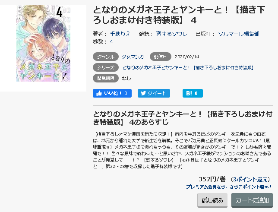Click the 閲覧期限 viewing period badge

(x=106, y=78)
